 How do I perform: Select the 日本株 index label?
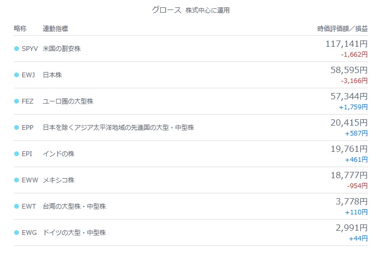tap(52, 75)
